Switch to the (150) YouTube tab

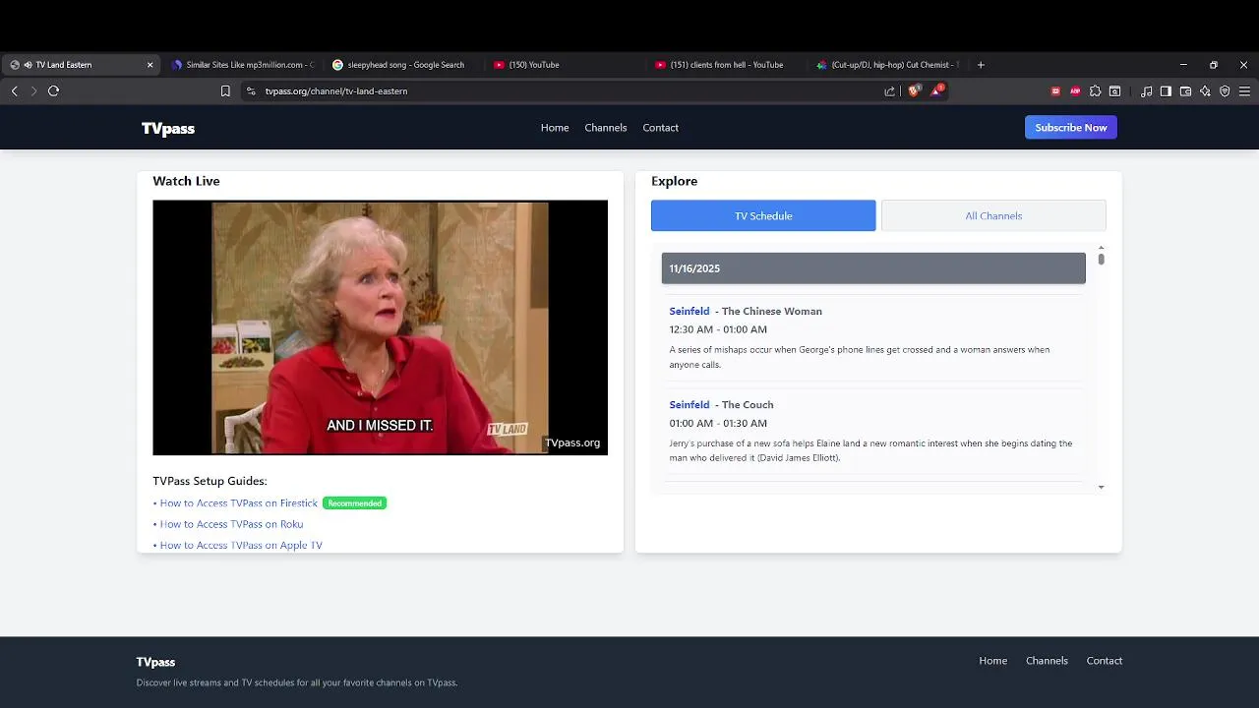tap(565, 65)
